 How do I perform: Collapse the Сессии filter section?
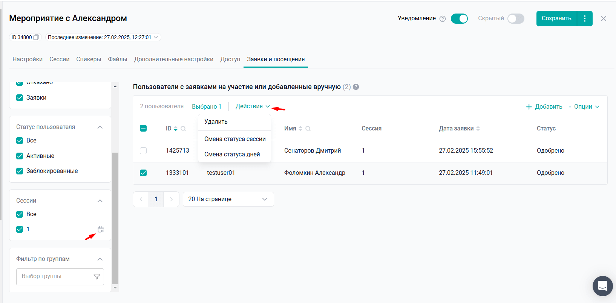[100, 201]
